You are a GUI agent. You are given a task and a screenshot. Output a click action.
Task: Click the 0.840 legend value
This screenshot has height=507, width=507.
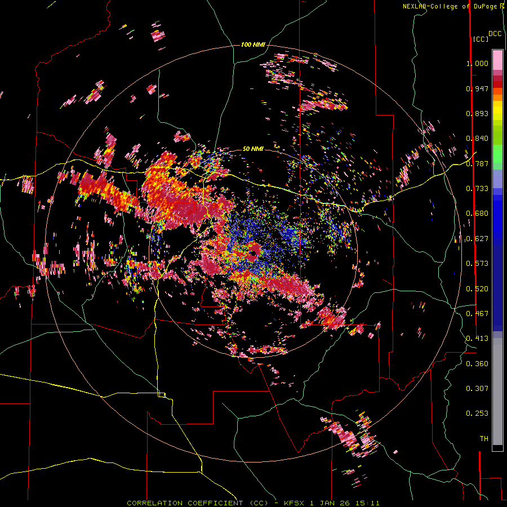[x=477, y=139]
